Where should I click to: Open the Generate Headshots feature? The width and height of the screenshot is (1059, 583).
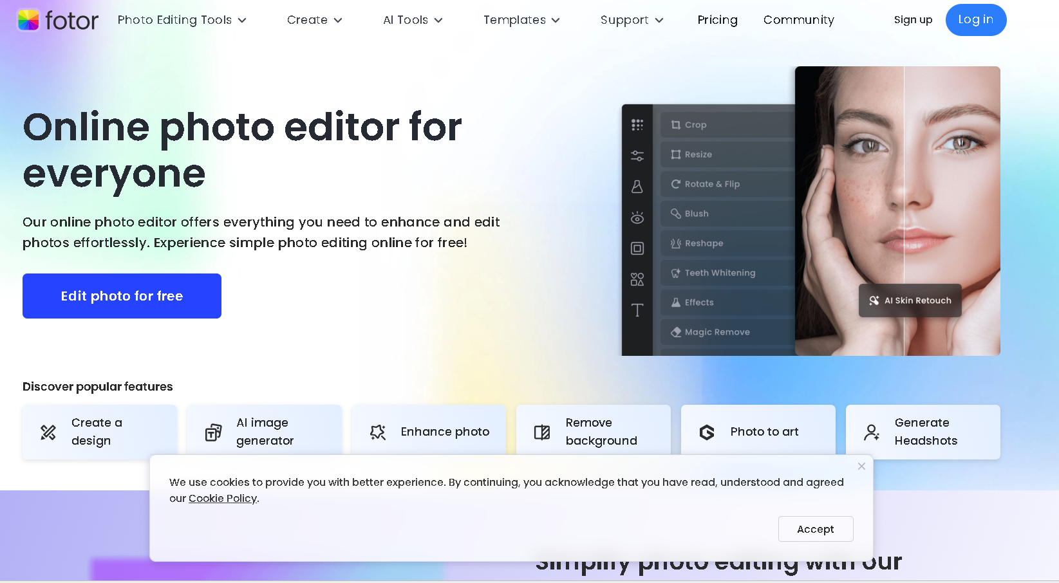pos(923,432)
